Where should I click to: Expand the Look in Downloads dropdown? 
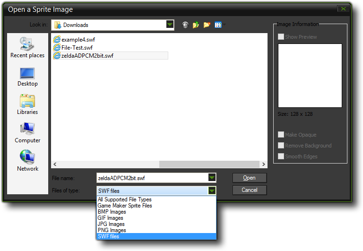[x=170, y=25]
